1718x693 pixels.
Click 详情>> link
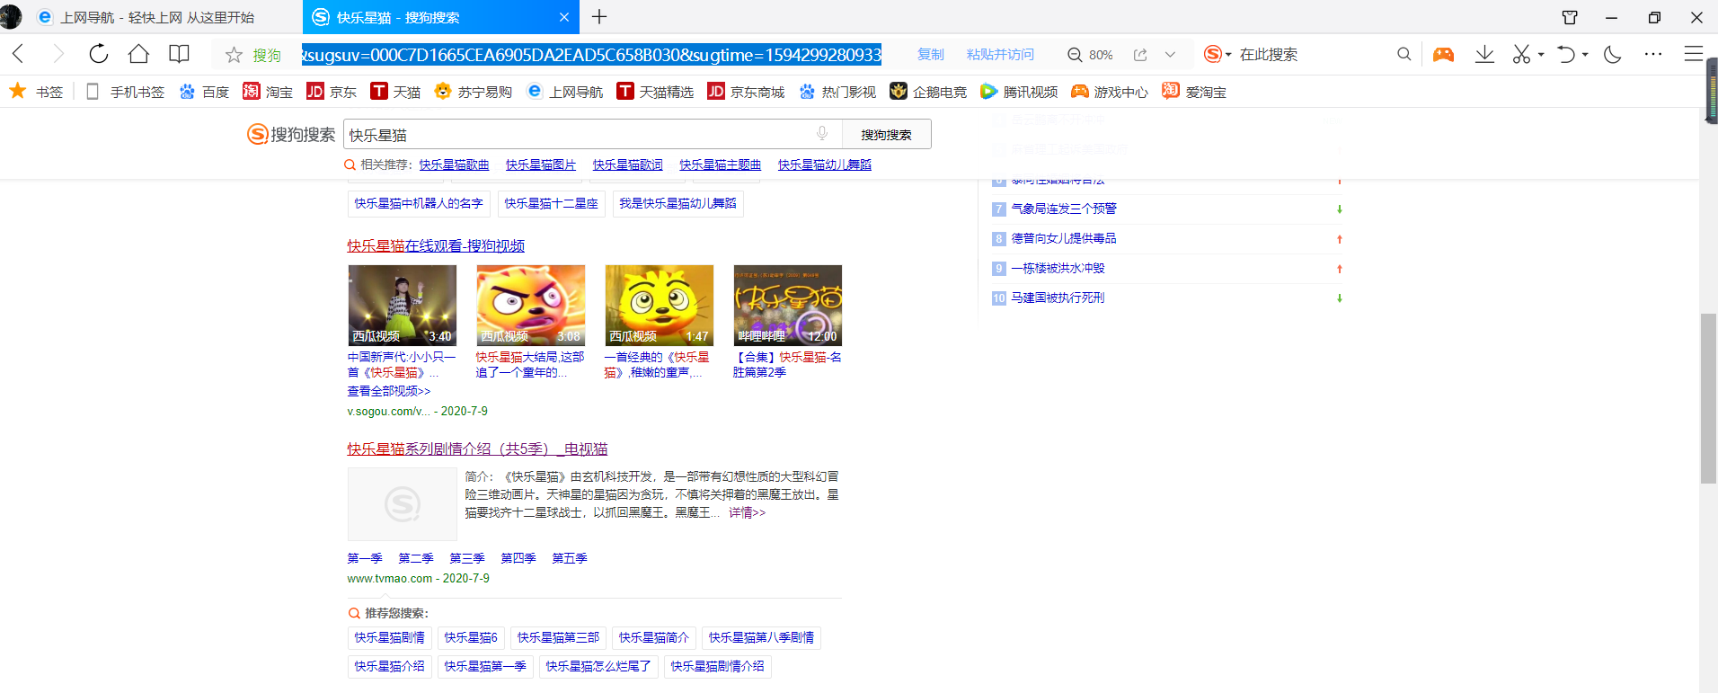coord(747,512)
